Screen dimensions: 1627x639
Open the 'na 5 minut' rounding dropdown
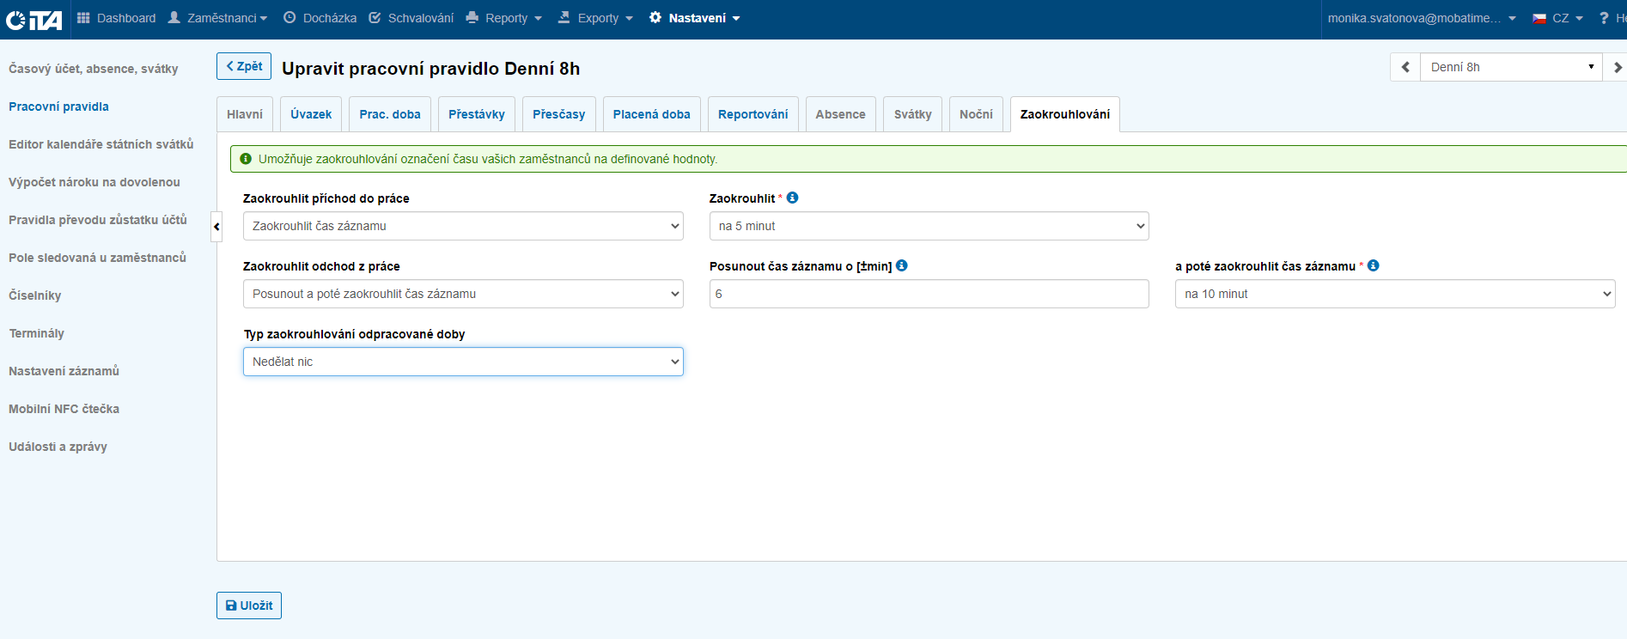click(x=929, y=226)
